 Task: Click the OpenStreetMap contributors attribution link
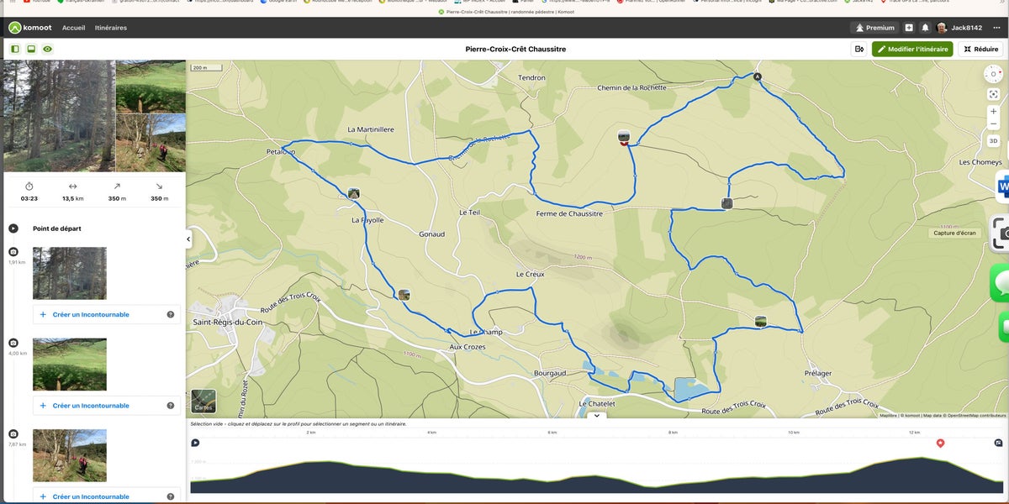coord(975,415)
